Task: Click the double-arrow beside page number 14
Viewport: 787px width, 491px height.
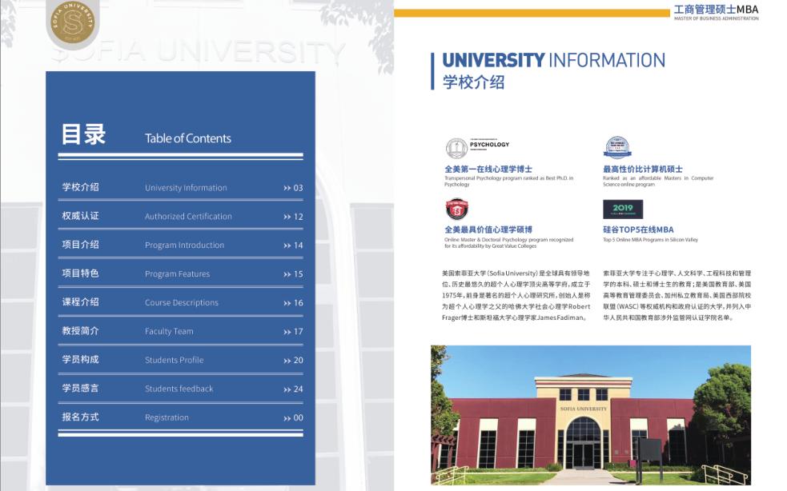Action: click(x=287, y=245)
